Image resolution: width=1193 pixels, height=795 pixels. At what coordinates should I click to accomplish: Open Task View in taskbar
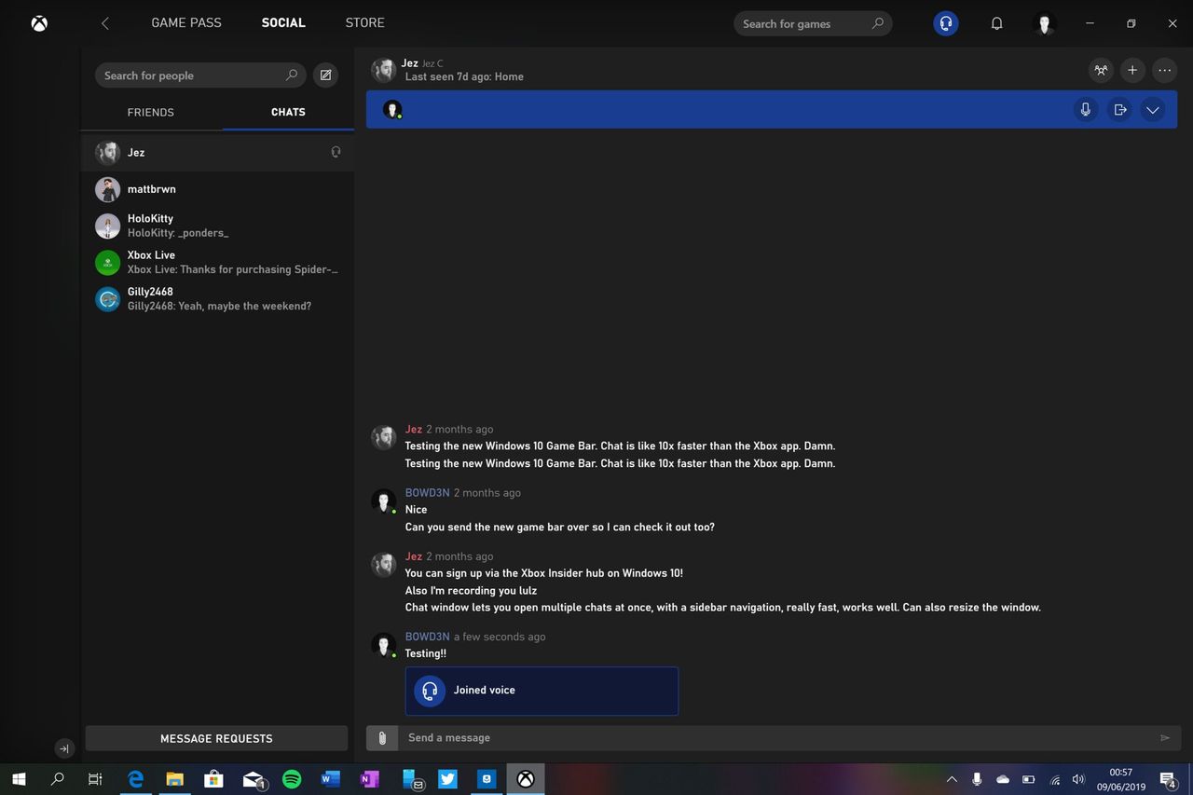coord(95,779)
